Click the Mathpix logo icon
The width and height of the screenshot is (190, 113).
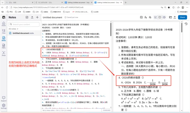pyautogui.click(x=4, y=17)
